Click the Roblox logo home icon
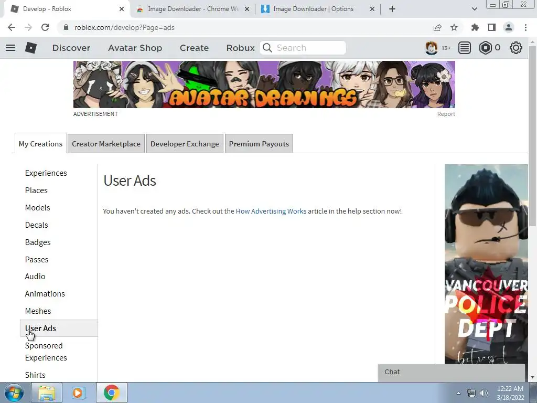 (x=31, y=48)
